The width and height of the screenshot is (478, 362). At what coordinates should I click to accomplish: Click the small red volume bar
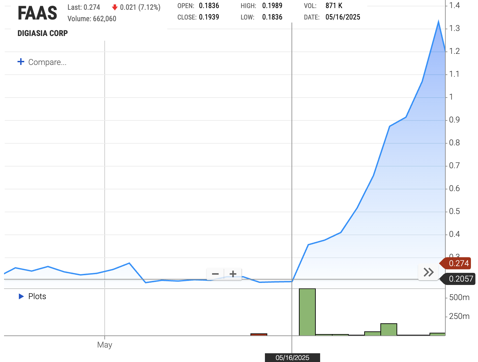click(259, 335)
